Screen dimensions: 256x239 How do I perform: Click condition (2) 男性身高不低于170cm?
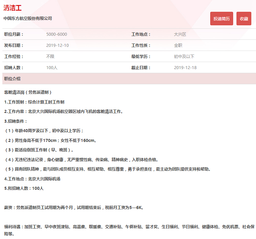click(x=50, y=140)
